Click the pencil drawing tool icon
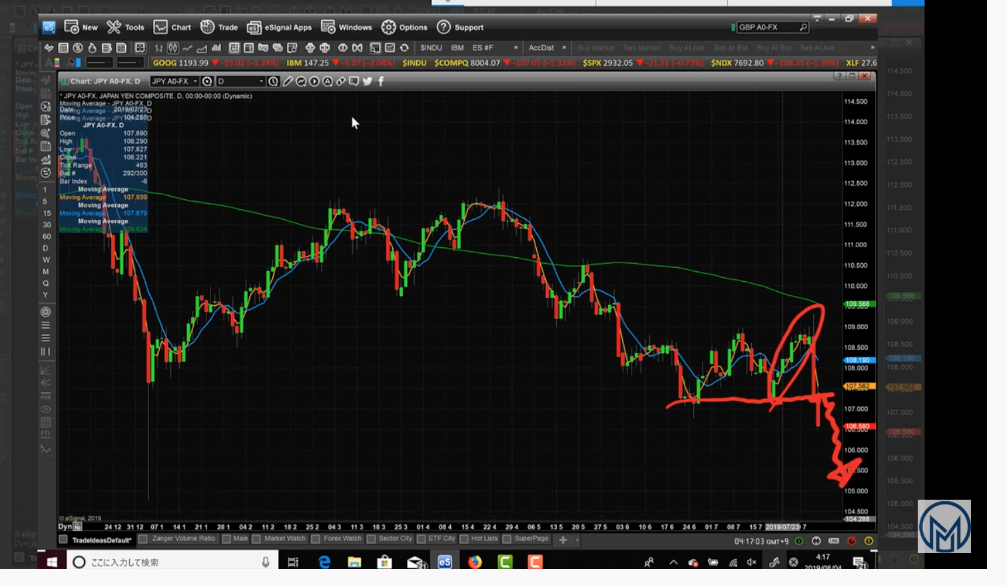The width and height of the screenshot is (1007, 585). pyautogui.click(x=288, y=81)
